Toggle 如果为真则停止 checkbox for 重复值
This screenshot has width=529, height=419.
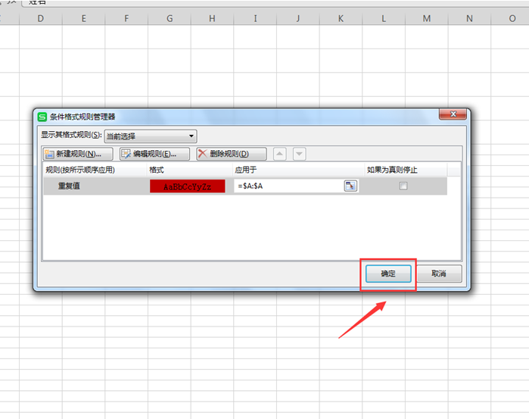[403, 186]
